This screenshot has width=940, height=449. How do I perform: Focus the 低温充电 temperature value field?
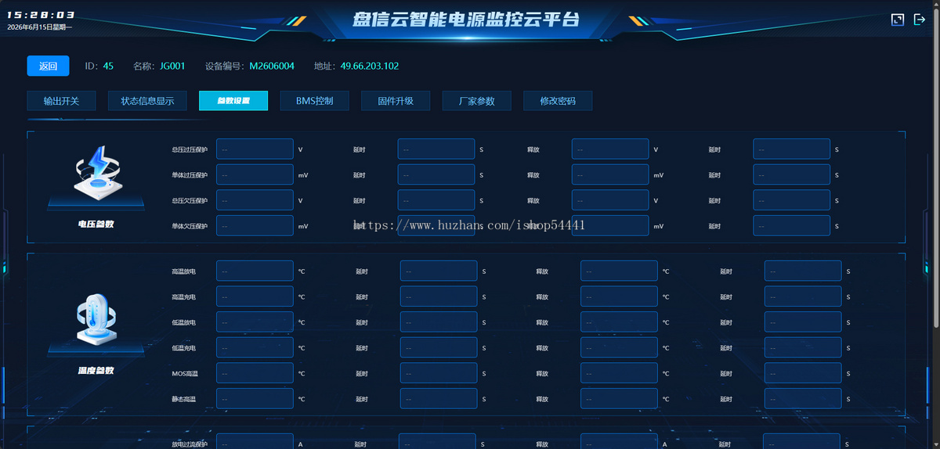[x=255, y=347]
